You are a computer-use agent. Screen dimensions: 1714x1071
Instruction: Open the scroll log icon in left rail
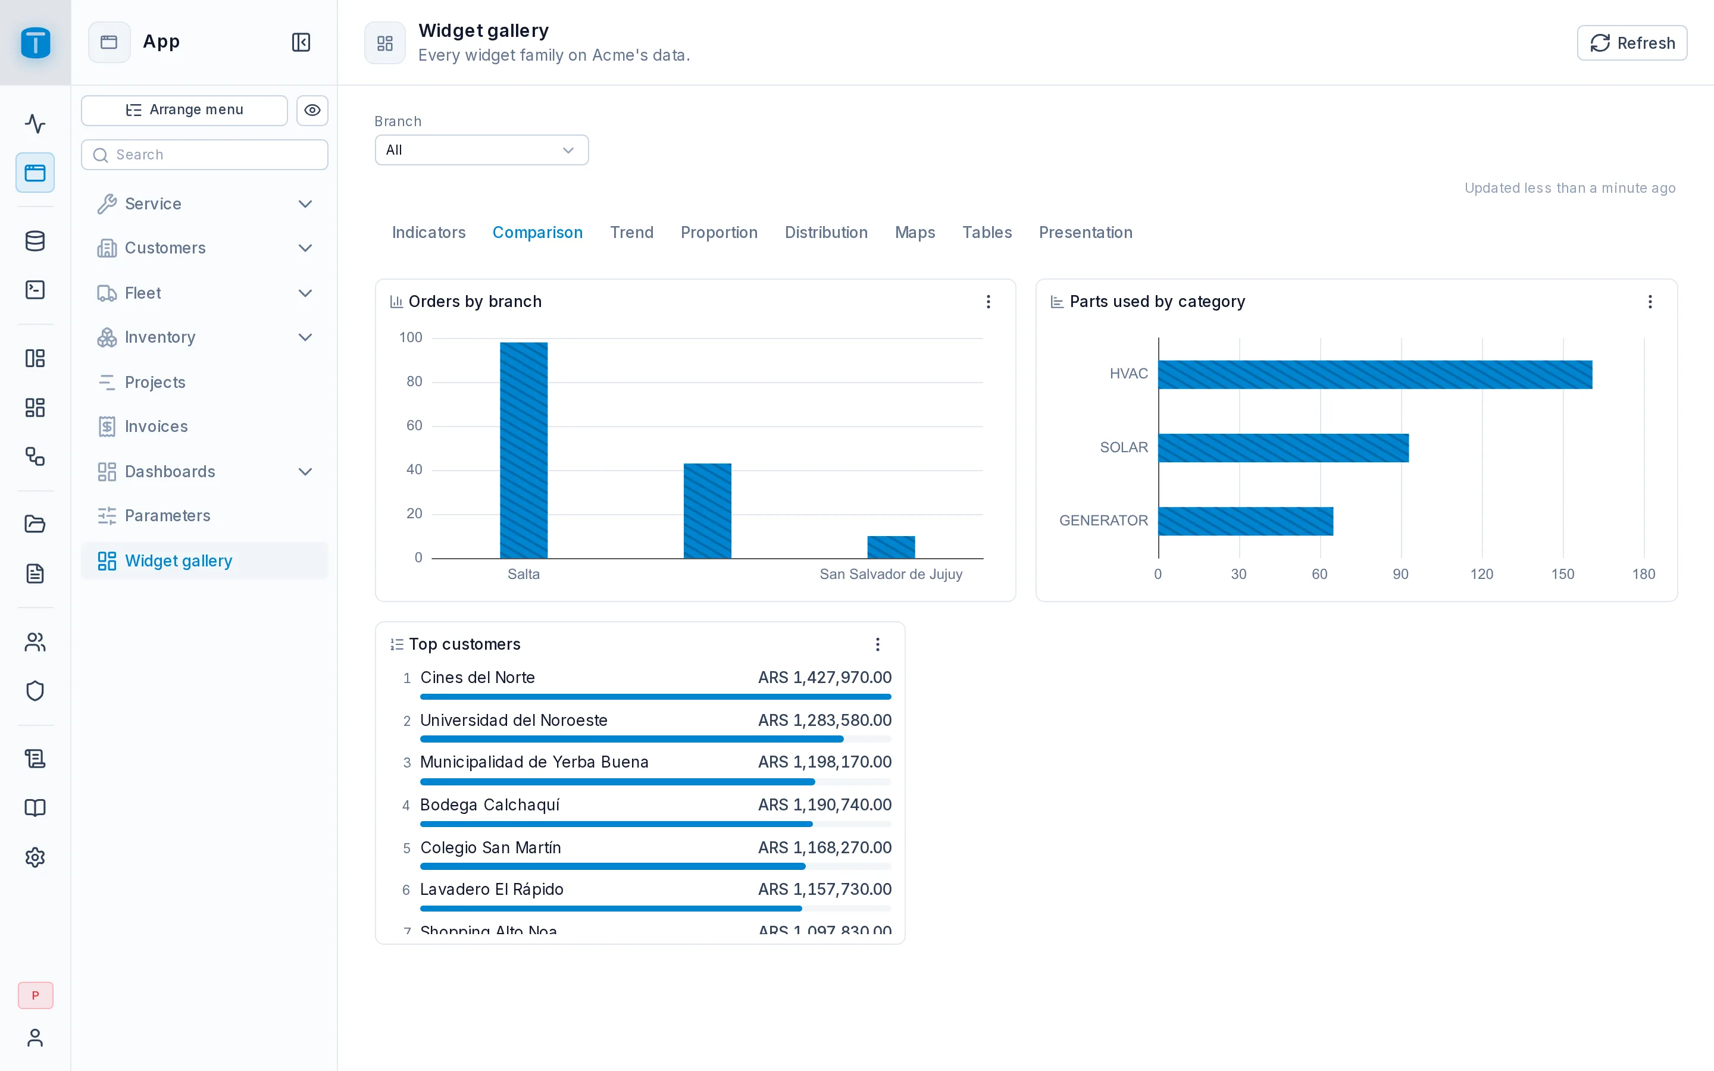coord(35,759)
